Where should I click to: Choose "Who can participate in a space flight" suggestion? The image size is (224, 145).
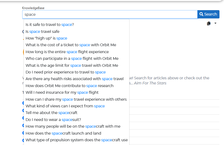(x=72, y=58)
